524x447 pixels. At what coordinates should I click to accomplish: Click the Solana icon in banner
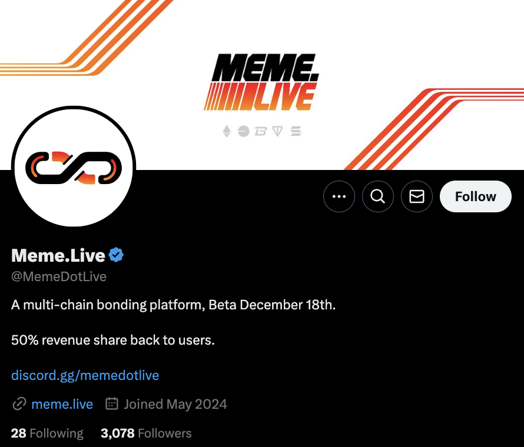[x=296, y=131]
